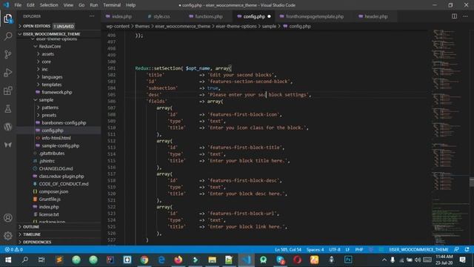Screen dimensions: 474x267
Task: Click Spaces: 4 indentation setting
Action: (315, 249)
